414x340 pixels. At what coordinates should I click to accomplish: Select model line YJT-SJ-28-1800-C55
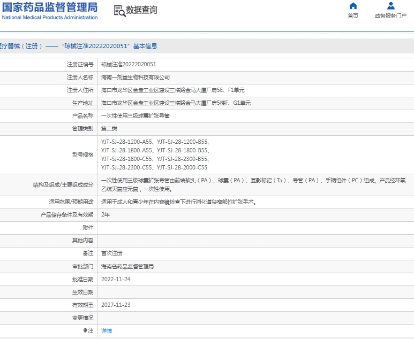pos(155,159)
